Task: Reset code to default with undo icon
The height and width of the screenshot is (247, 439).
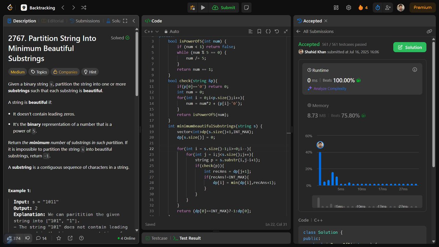Action: pos(277,31)
